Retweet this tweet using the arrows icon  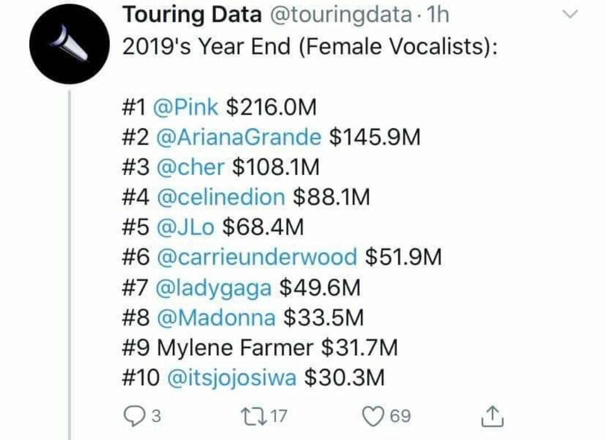click(x=259, y=416)
